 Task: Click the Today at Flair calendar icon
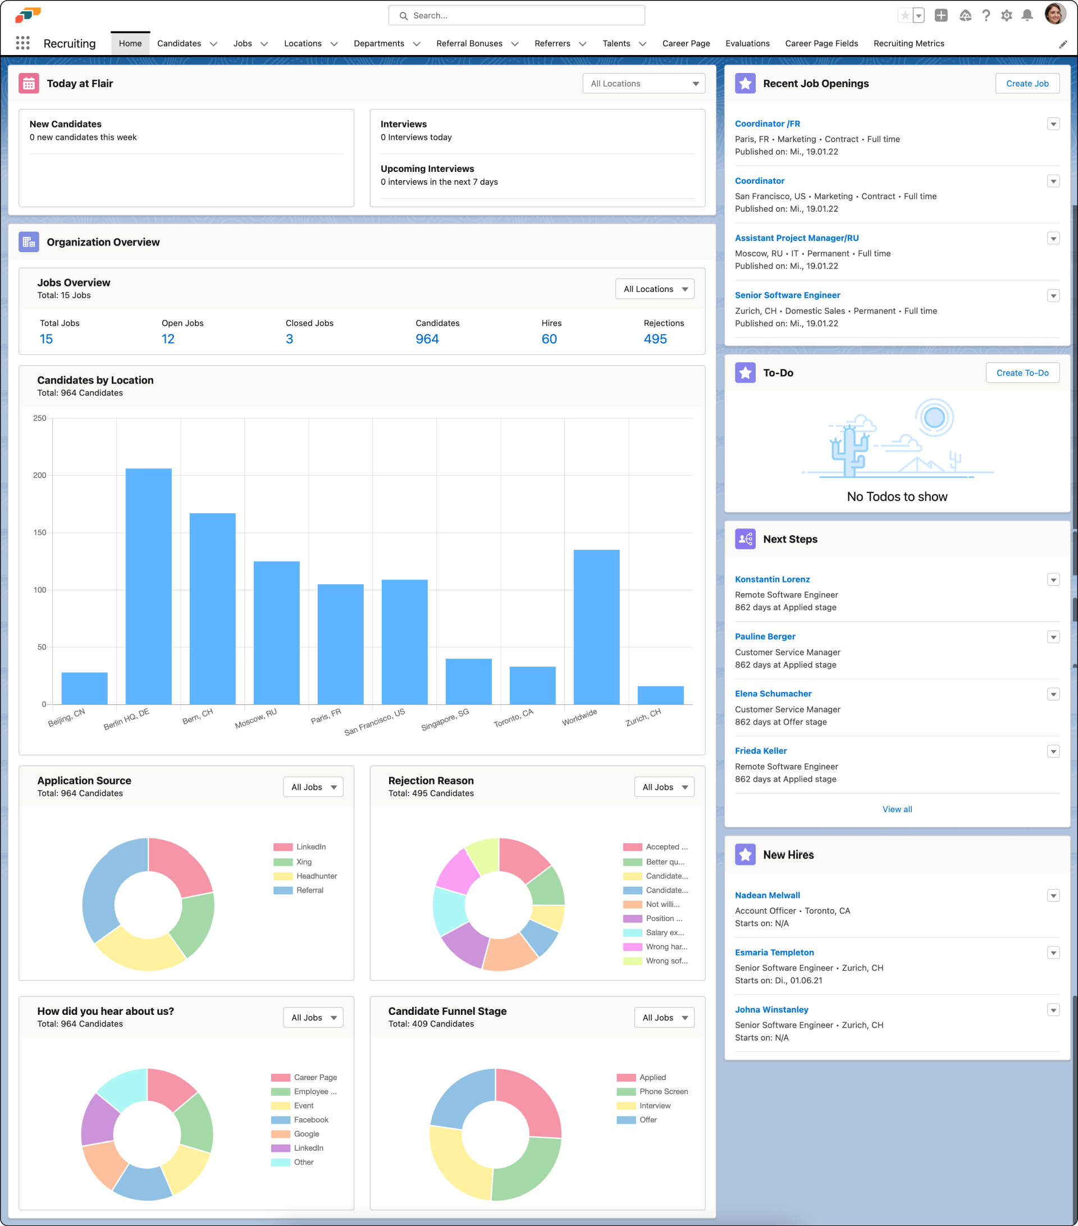tap(28, 83)
